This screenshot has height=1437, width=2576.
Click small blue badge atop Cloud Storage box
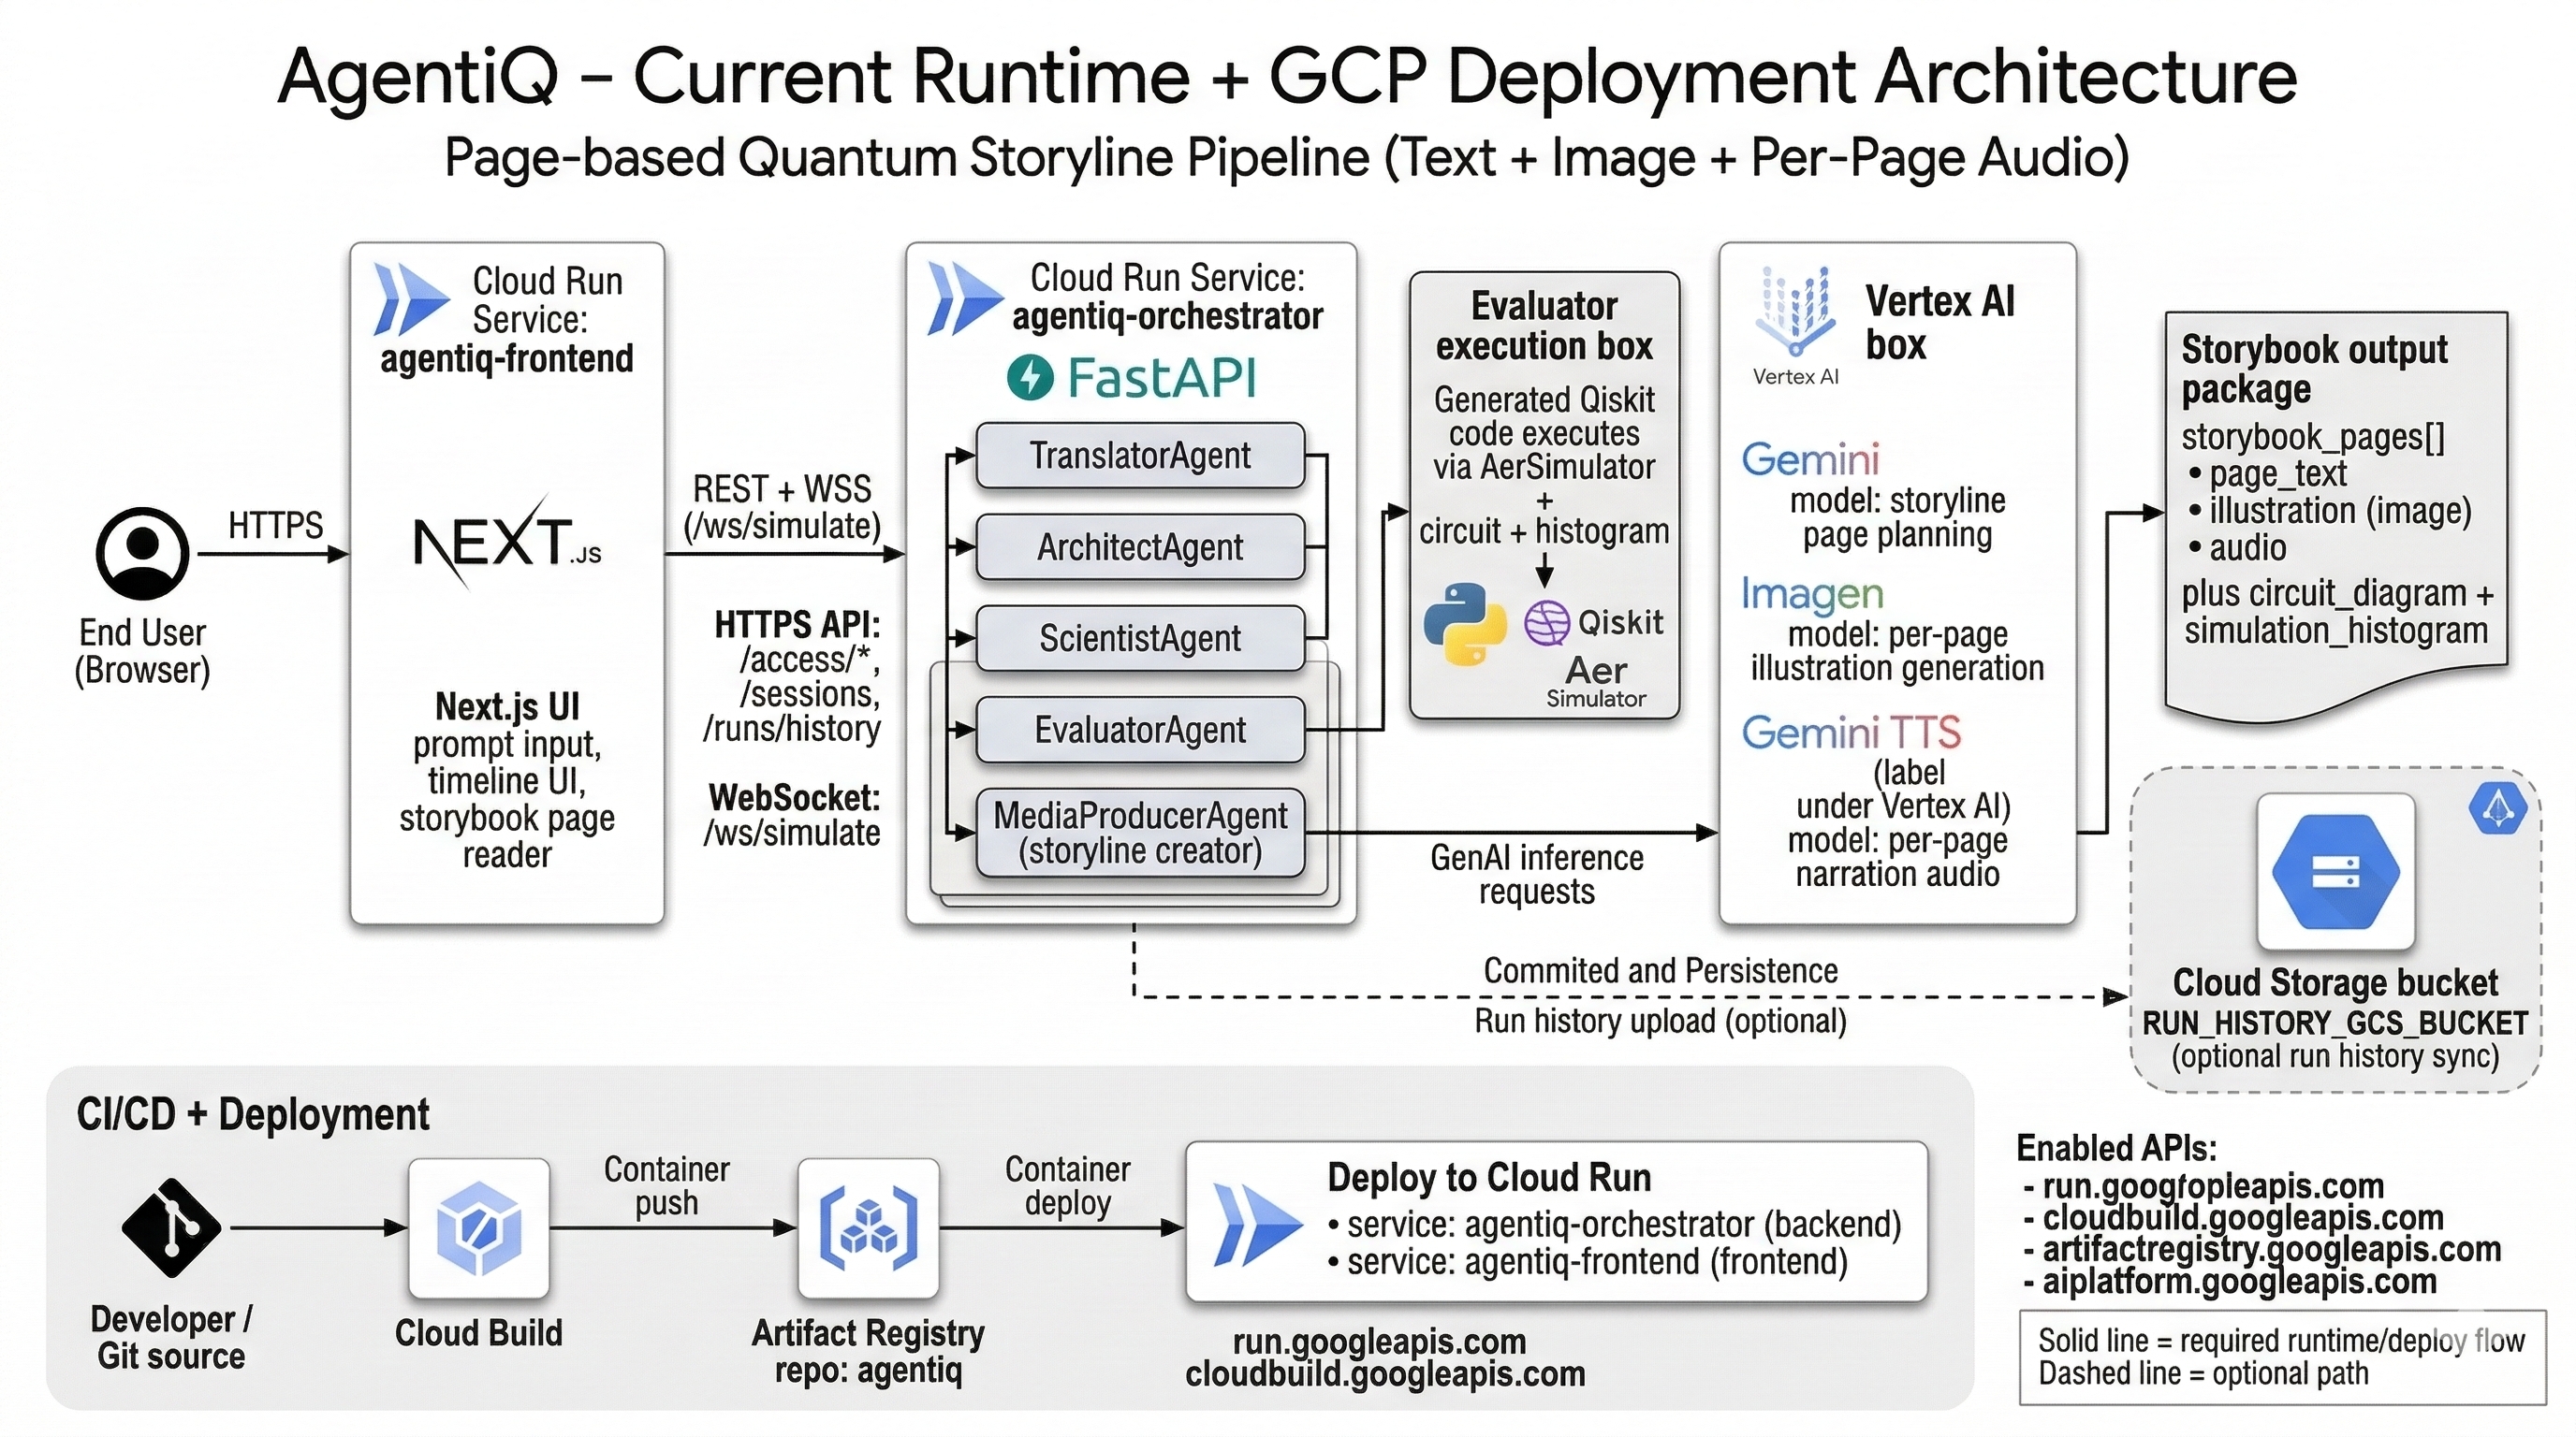[2497, 807]
